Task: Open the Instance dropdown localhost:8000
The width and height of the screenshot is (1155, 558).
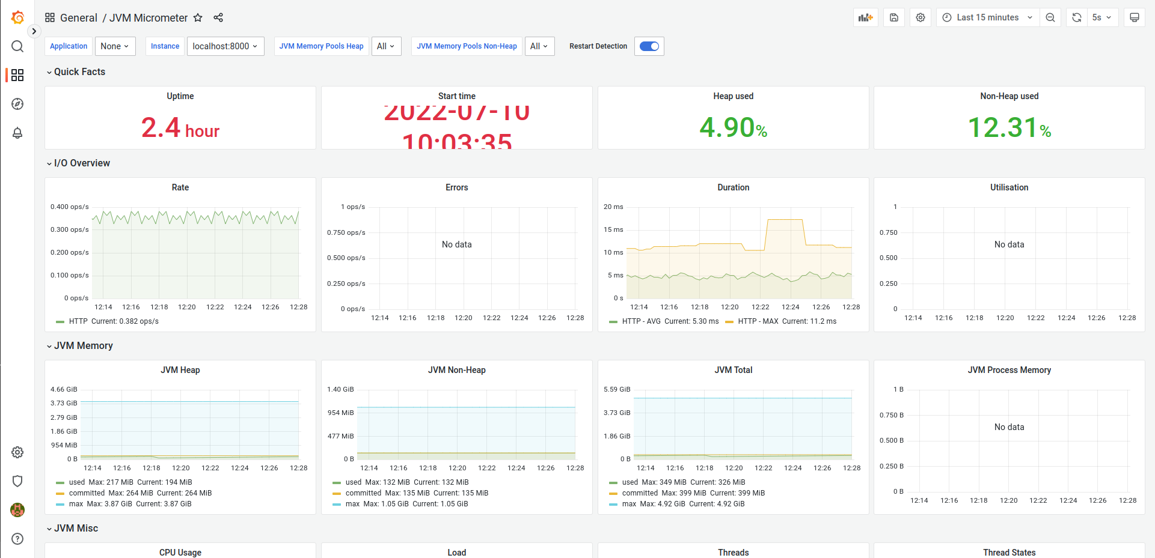Action: [225, 46]
